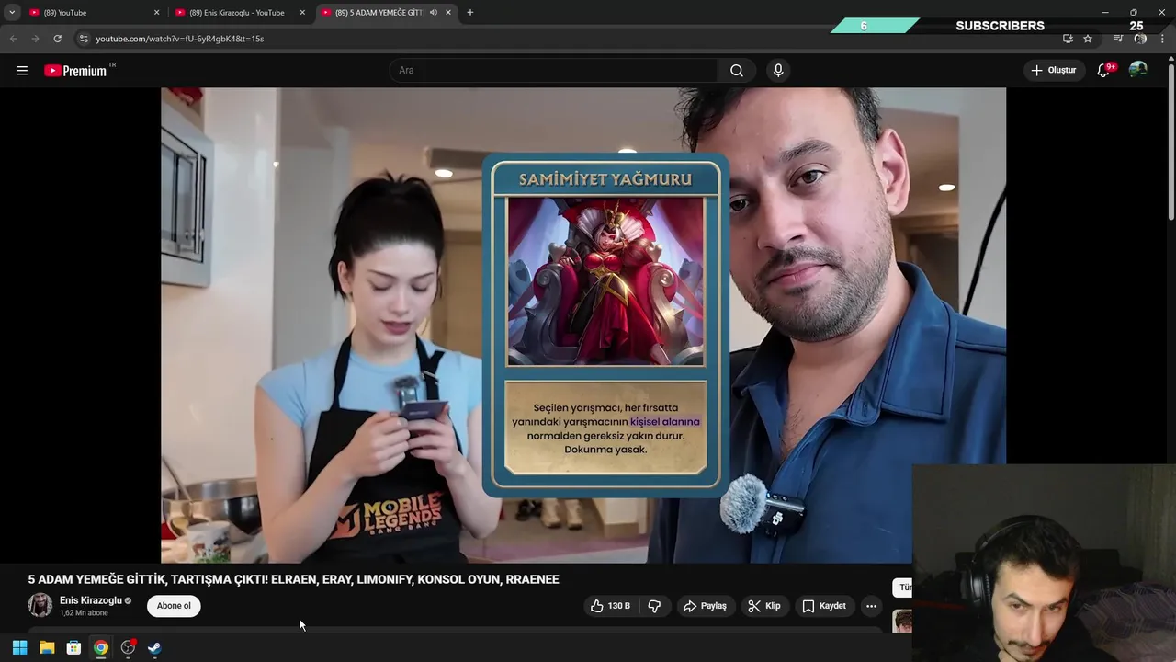Image resolution: width=1176 pixels, height=662 pixels.
Task: Like the video with thumbs-up
Action: click(x=609, y=606)
